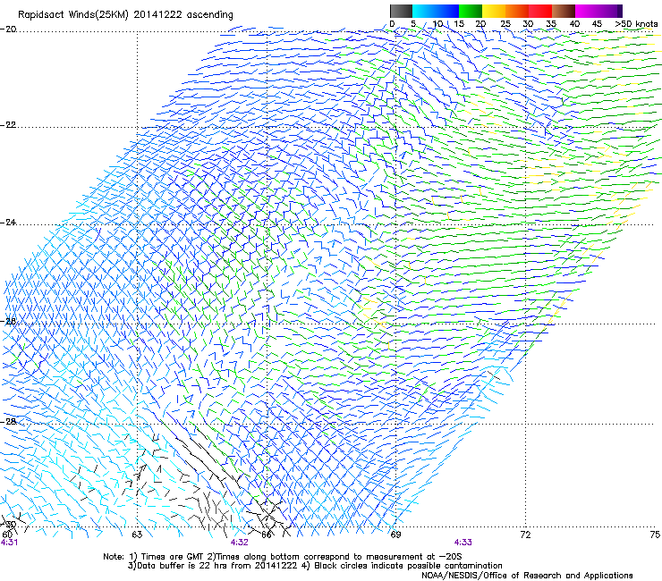Click legend tick label 45
Image resolution: width=662 pixels, height=581 pixels.
[597, 24]
